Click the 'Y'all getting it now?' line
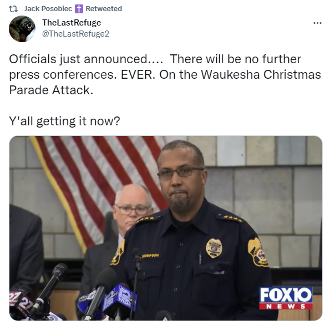 point(64,121)
